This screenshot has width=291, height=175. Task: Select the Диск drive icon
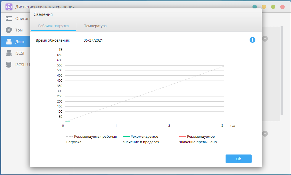pyautogui.click(x=9, y=42)
